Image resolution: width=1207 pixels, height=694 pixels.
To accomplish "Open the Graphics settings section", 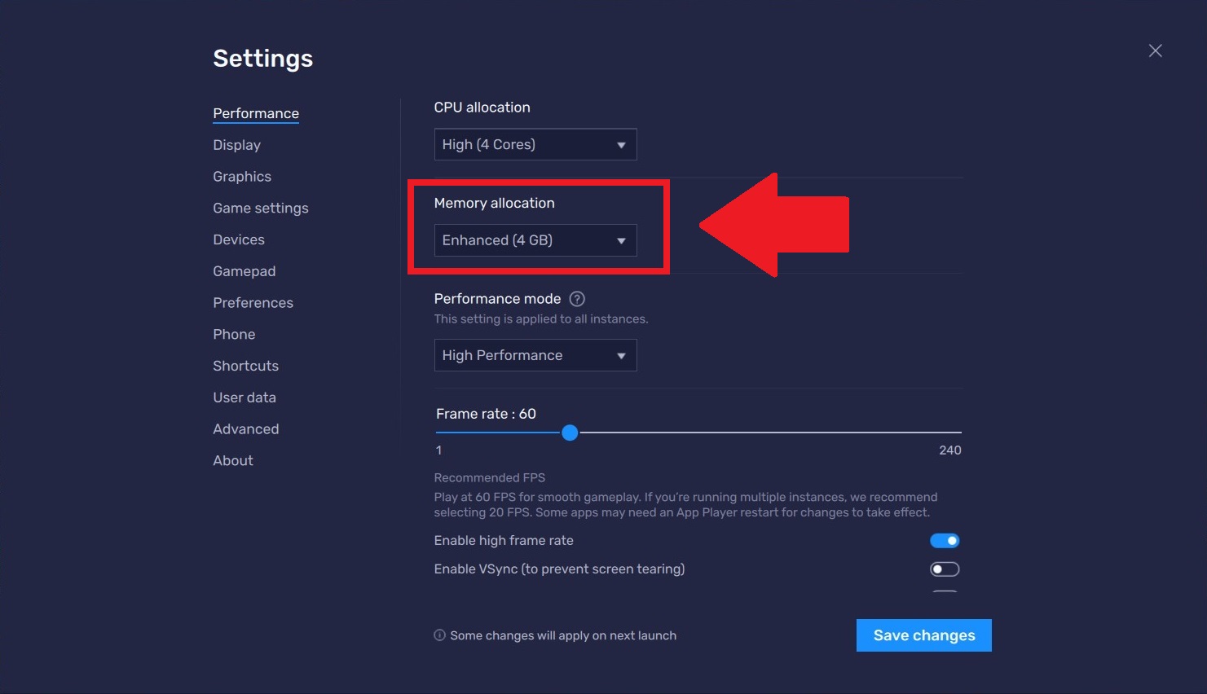I will pyautogui.click(x=241, y=176).
